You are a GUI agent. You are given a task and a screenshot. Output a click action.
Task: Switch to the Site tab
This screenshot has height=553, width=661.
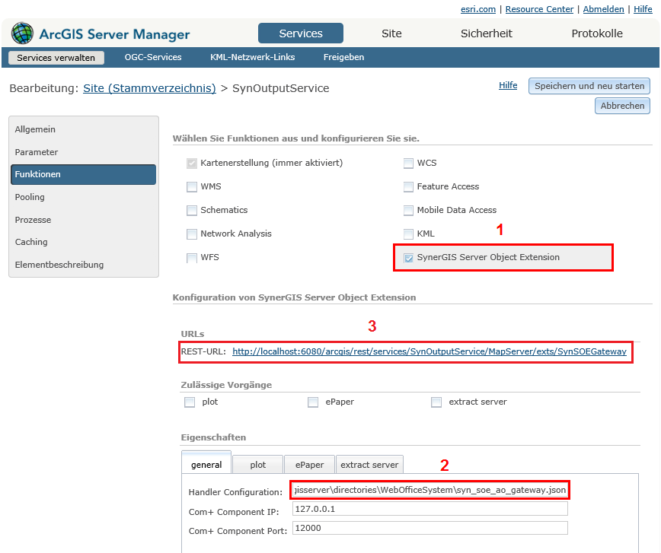pos(391,33)
